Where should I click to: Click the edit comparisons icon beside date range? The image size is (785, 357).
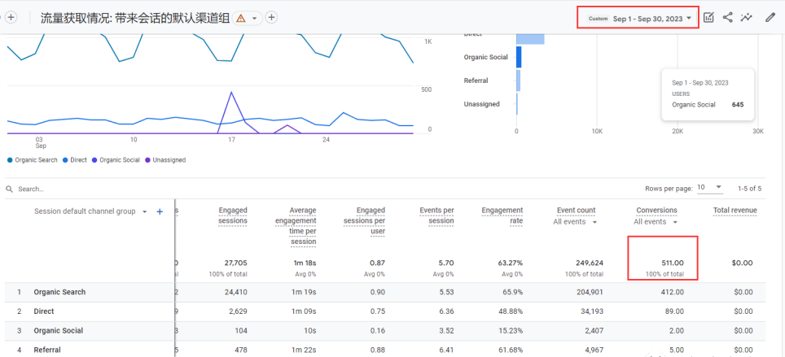(708, 17)
